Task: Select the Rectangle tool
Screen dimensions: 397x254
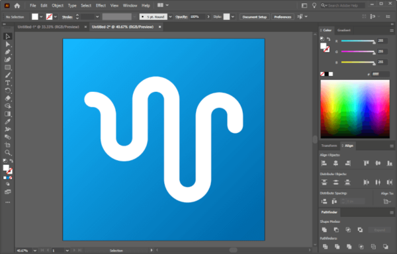Action: (x=7, y=67)
